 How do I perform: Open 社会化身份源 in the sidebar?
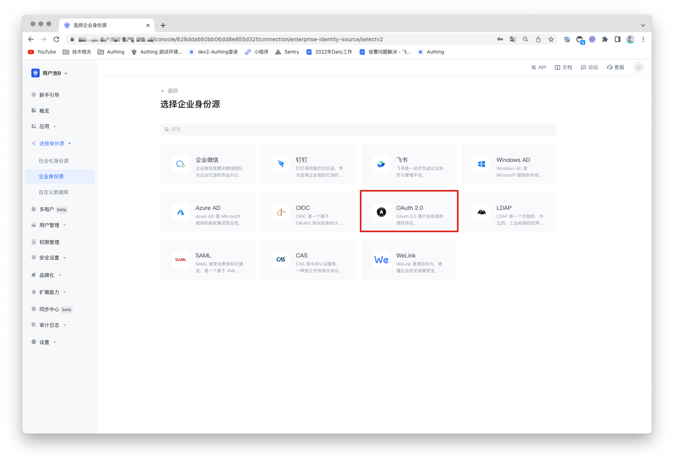(54, 161)
